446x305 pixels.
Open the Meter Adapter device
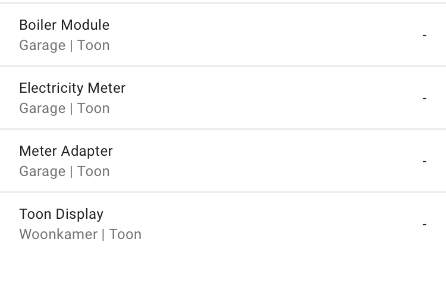[x=65, y=151]
